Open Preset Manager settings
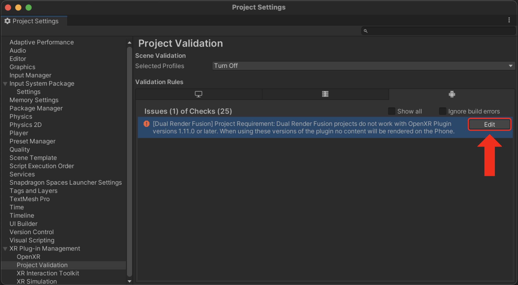This screenshot has height=285, width=518. tap(32, 141)
